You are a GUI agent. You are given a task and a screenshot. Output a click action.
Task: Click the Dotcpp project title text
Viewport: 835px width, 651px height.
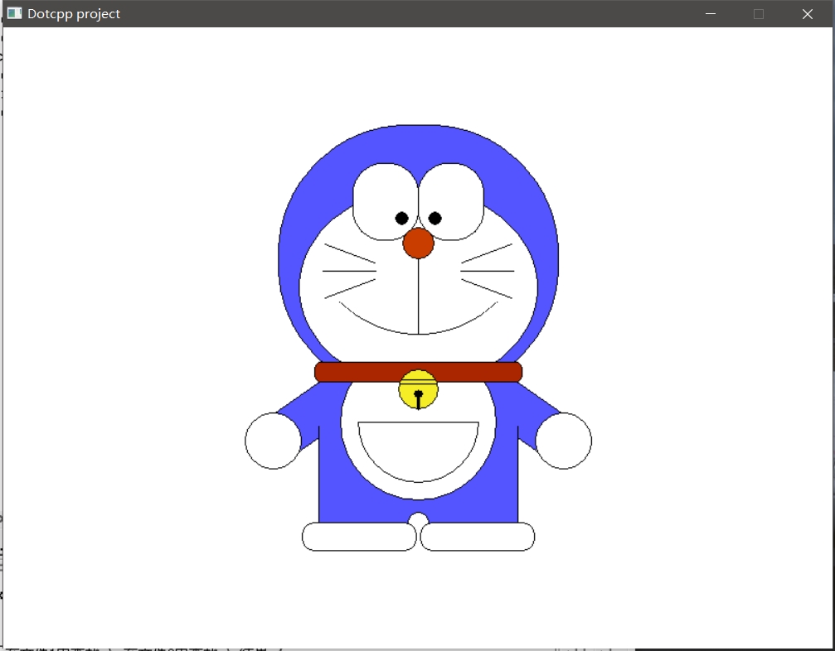74,13
